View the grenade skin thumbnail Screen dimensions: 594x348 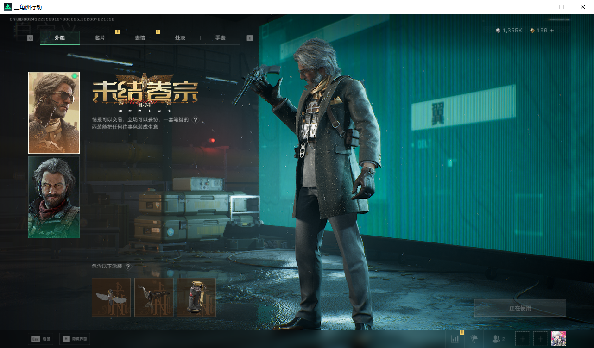pos(196,297)
